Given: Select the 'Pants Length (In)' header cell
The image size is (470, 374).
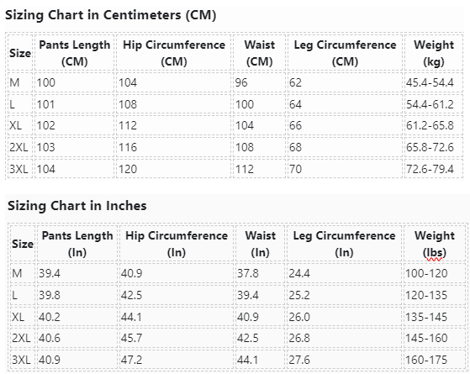Looking at the screenshot, I should pos(77,244).
